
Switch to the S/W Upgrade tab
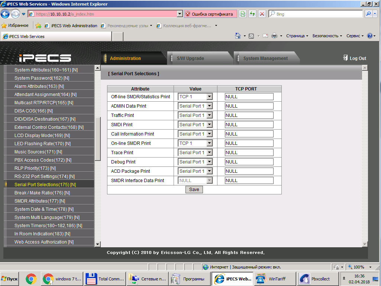point(190,58)
